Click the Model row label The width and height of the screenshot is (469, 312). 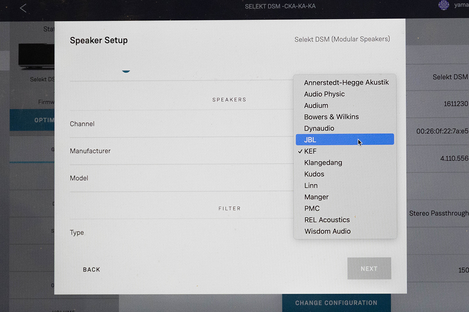click(x=79, y=178)
